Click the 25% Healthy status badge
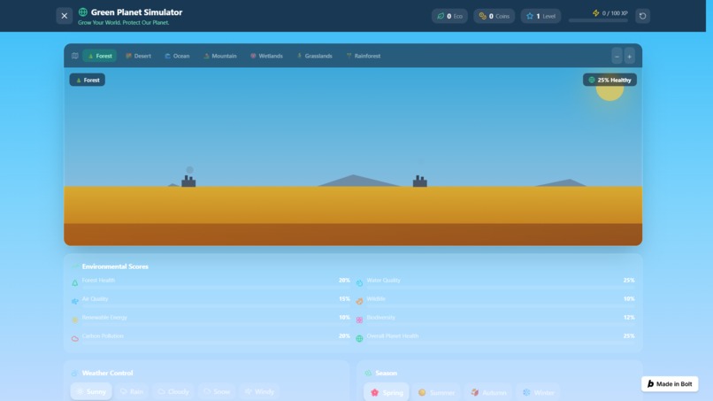This screenshot has width=713, height=401. (x=609, y=80)
